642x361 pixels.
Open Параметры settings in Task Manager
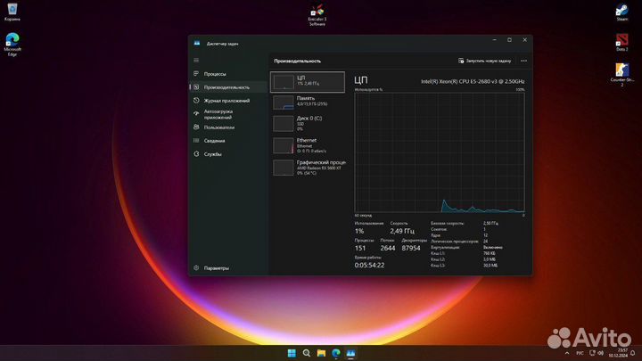[216, 267]
